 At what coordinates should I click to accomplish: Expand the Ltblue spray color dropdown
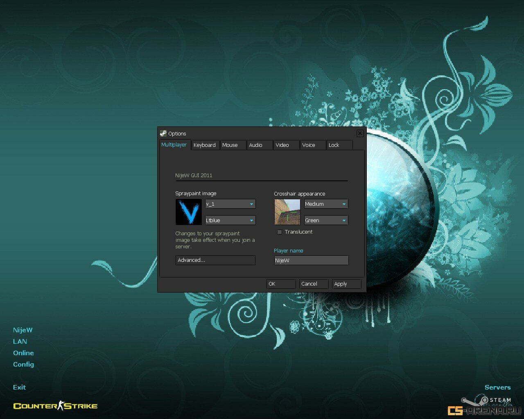click(x=230, y=220)
